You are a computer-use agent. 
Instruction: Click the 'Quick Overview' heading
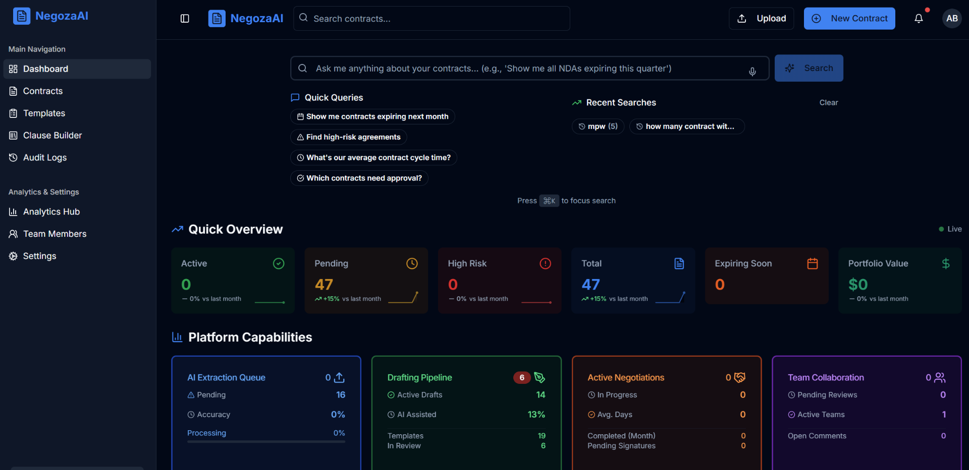click(x=235, y=229)
